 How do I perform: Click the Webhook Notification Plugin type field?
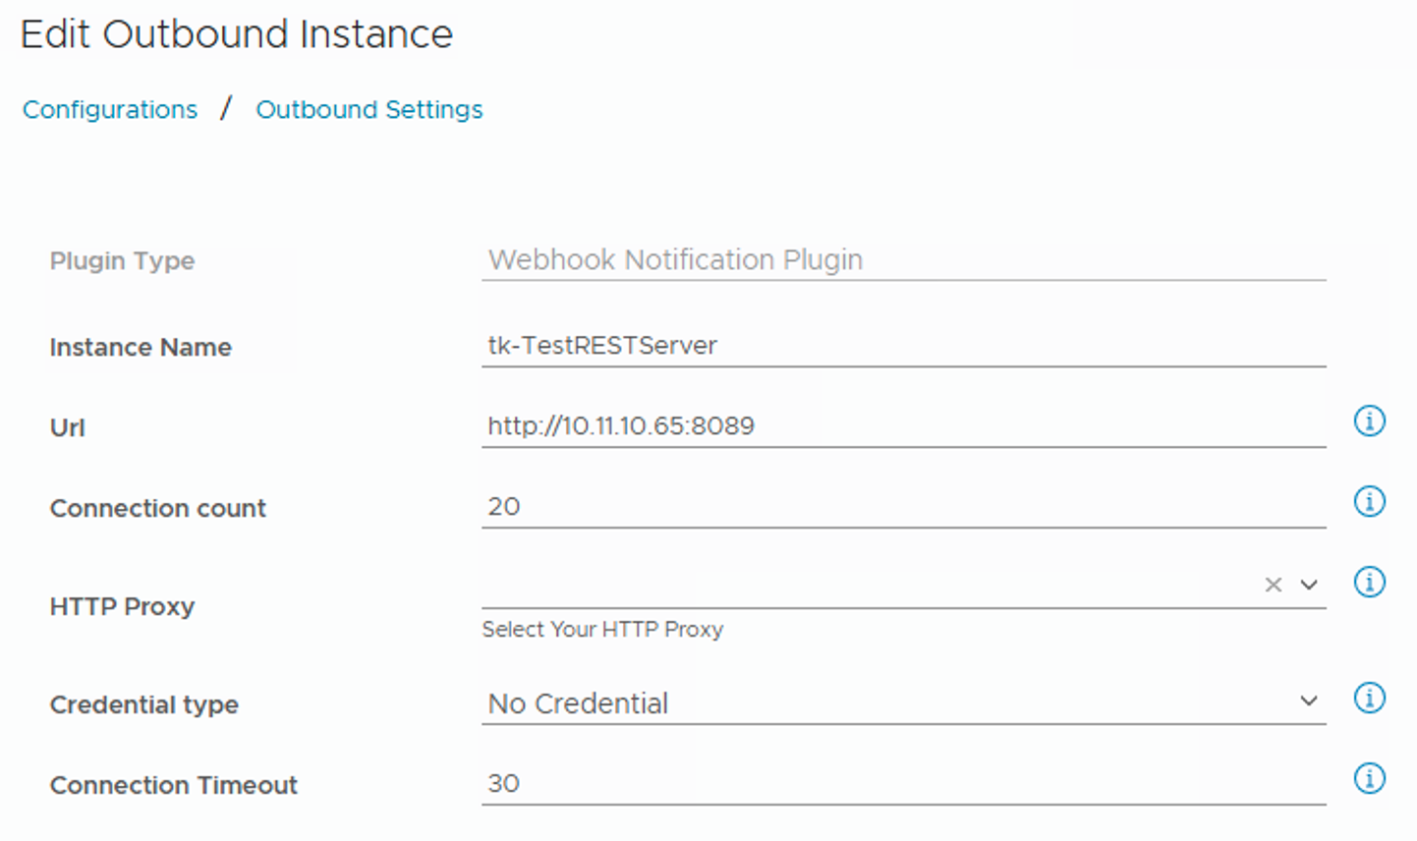(902, 260)
